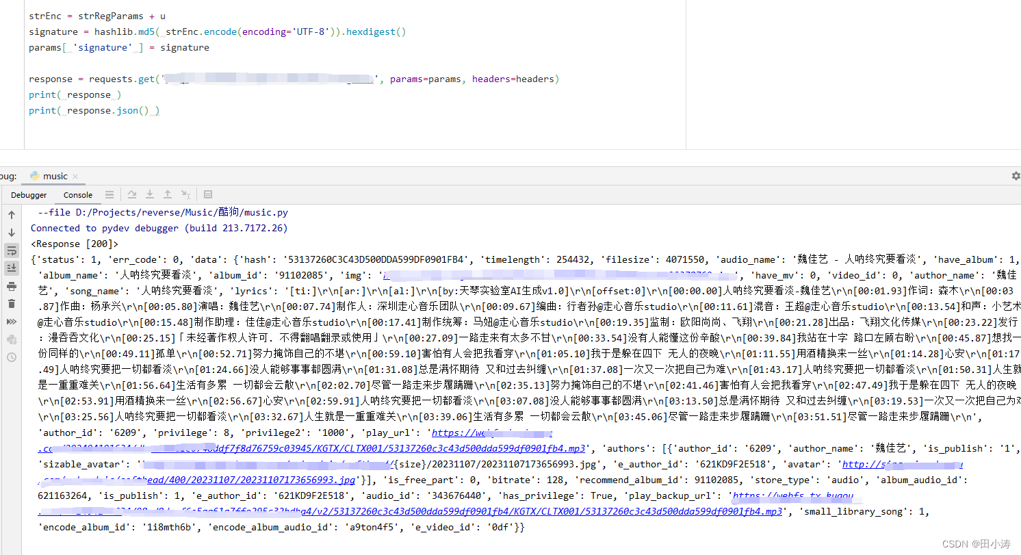The width and height of the screenshot is (1021, 555).
Task: Click 'Connected to pydev debugger' console line
Action: coord(159,228)
